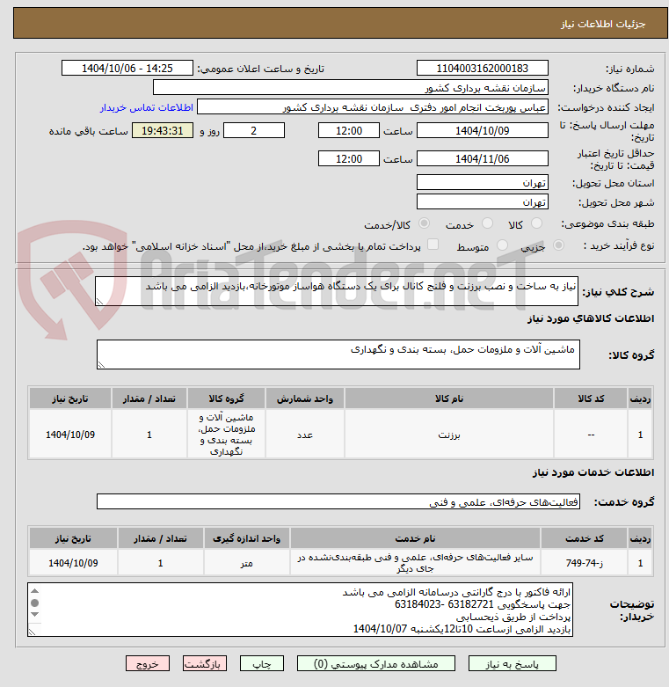Image resolution: width=669 pixels, height=687 pixels.
Task: Click the اطلاعات خدمات مورد نیاز heading
Action: pyautogui.click(x=593, y=471)
